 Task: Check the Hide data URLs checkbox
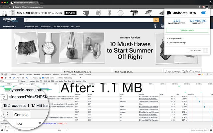pos(27,81)
